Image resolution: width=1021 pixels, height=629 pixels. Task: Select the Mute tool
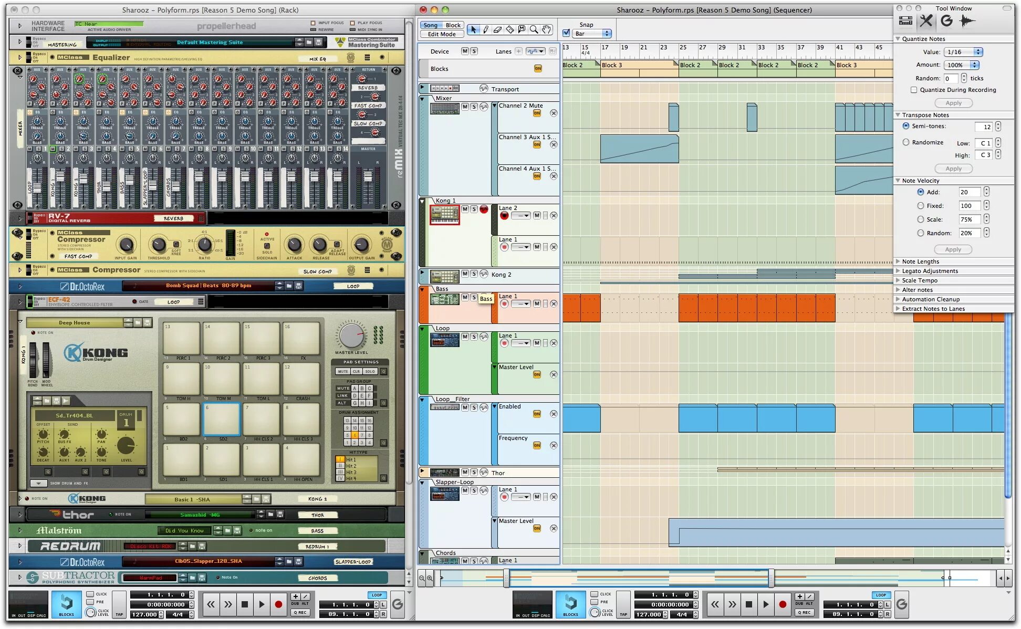pos(522,29)
